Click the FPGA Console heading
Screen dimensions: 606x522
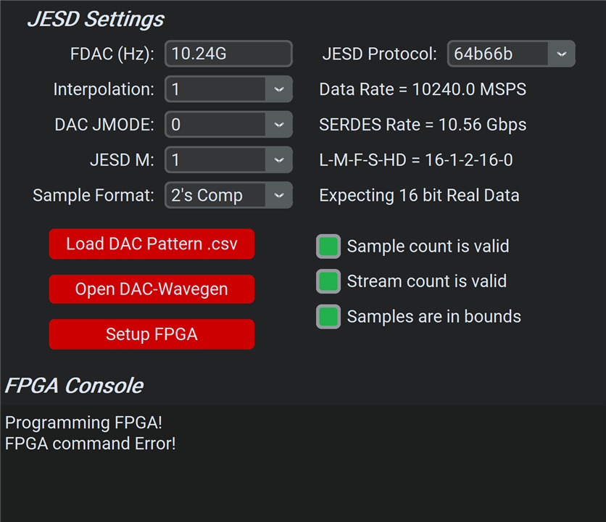click(x=74, y=386)
